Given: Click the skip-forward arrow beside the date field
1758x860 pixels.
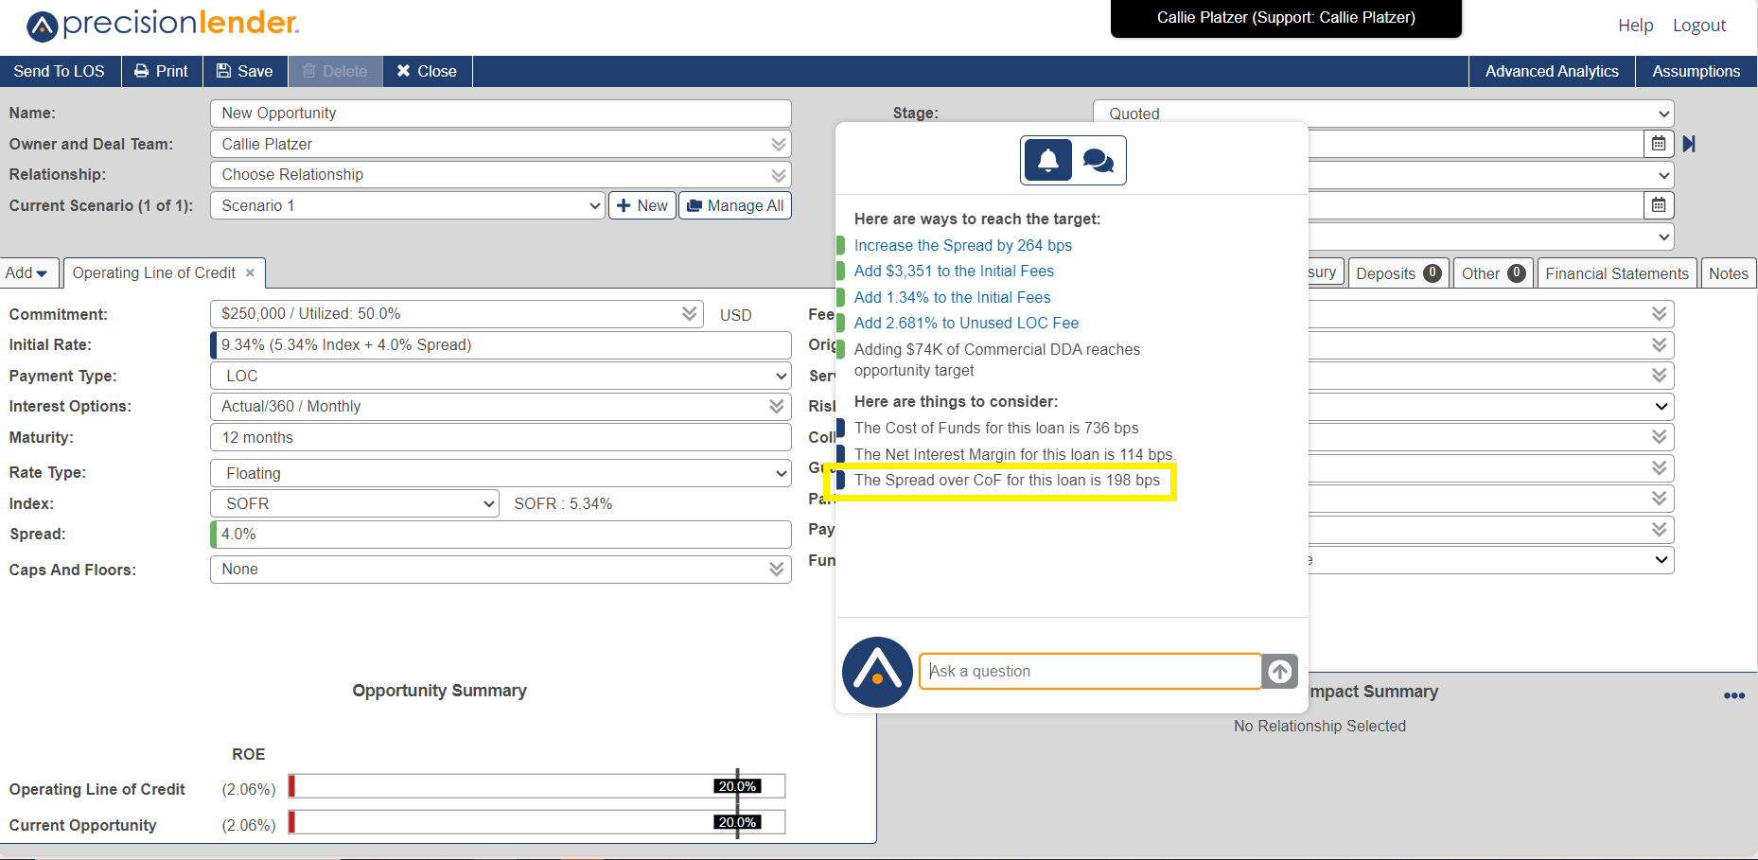Looking at the screenshot, I should [x=1690, y=144].
